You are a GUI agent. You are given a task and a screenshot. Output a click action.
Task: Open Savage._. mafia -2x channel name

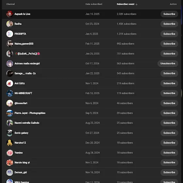[25, 74]
